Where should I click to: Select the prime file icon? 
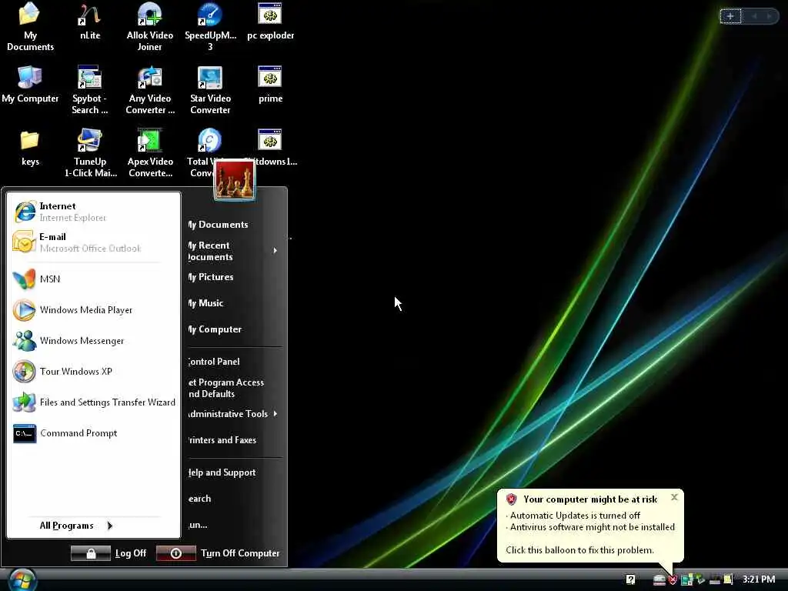point(270,84)
